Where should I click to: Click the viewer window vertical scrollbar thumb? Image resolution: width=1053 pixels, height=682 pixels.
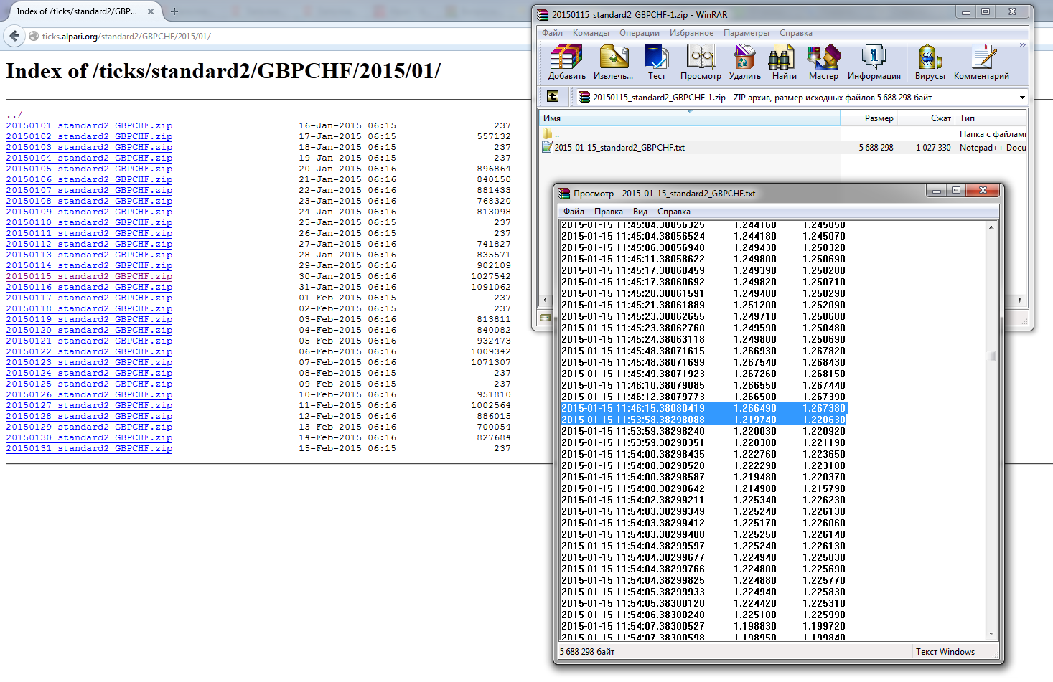pos(991,356)
